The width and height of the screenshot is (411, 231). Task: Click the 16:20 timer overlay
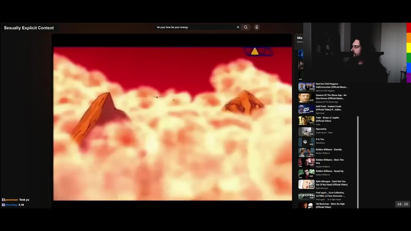[x=403, y=204]
